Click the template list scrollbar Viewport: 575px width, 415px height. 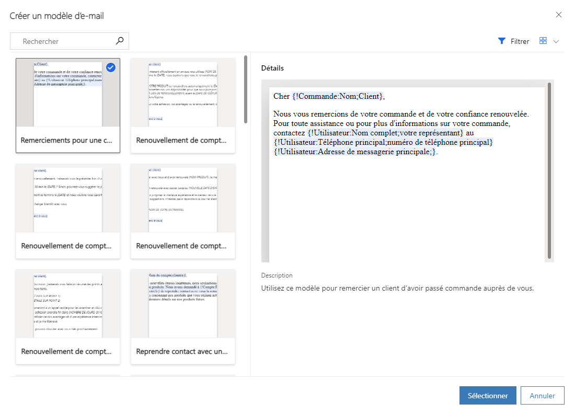click(245, 89)
